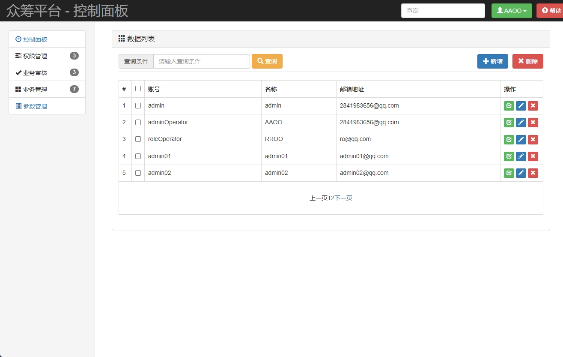Delete the roleOperator row using red X
Viewport: 563px width, 357px height.
coord(533,139)
